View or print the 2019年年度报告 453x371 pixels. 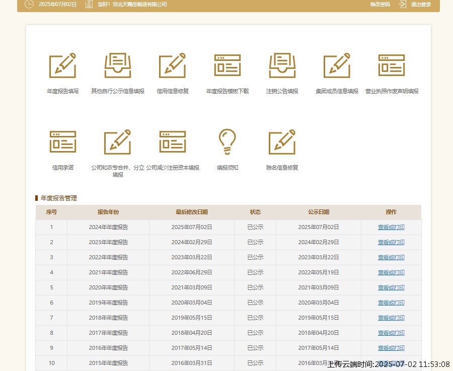[x=391, y=303]
